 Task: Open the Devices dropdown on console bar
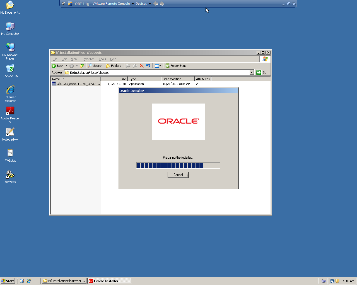pyautogui.click(x=150, y=4)
